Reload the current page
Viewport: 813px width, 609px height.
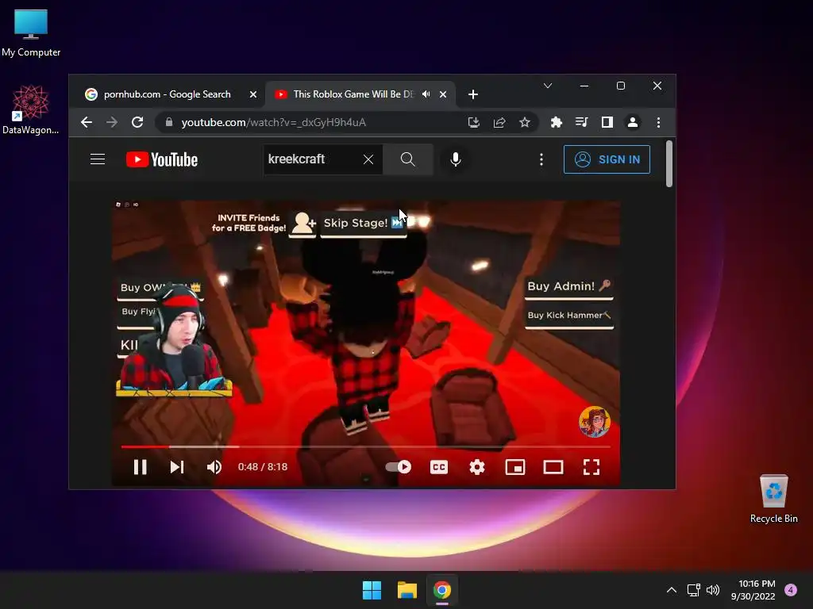pyautogui.click(x=137, y=122)
